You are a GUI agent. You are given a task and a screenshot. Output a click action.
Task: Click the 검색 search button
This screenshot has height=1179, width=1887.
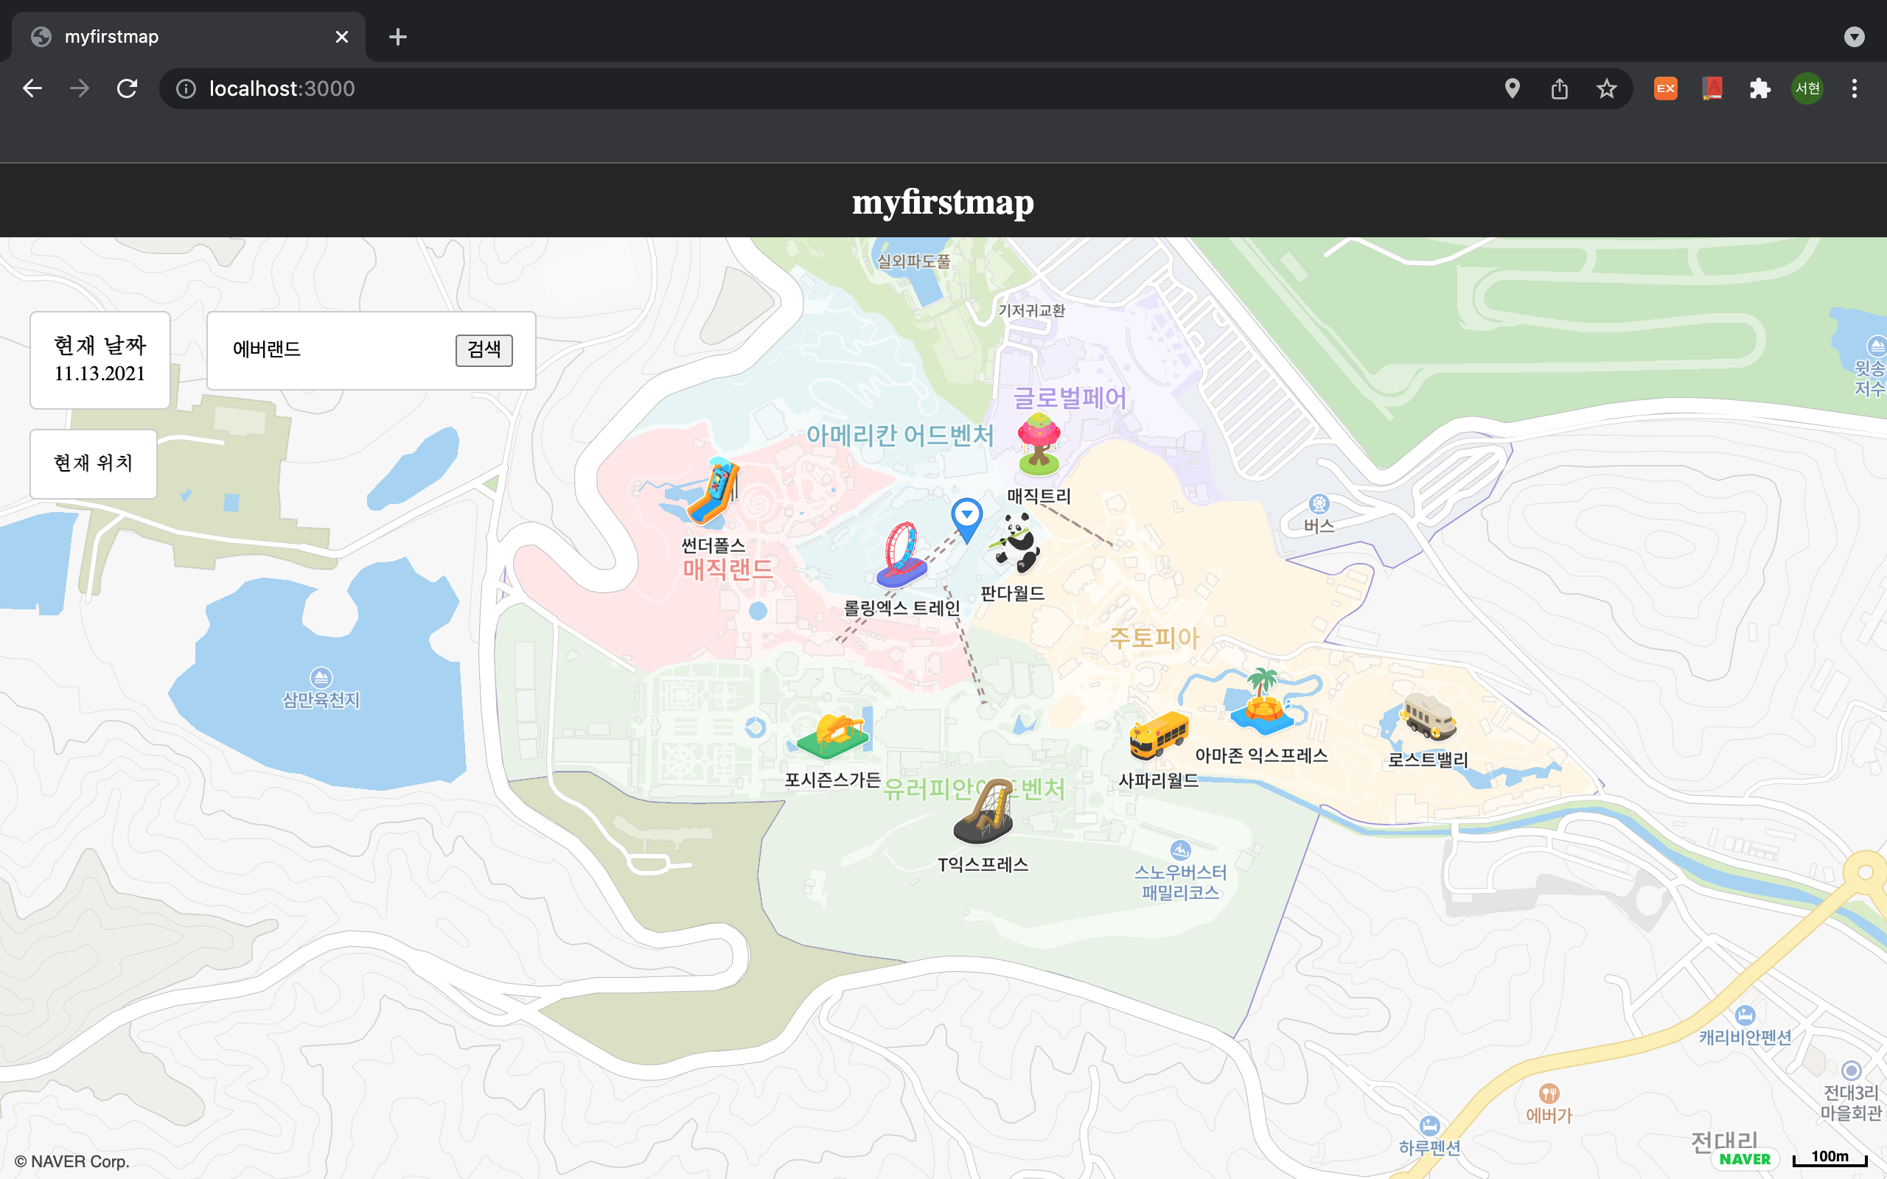point(484,350)
